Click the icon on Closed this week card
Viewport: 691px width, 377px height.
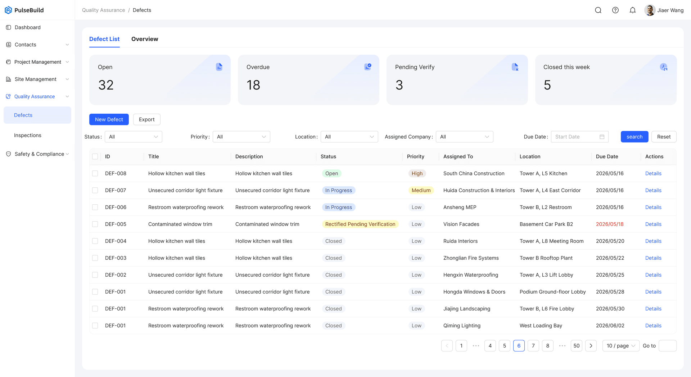point(664,67)
